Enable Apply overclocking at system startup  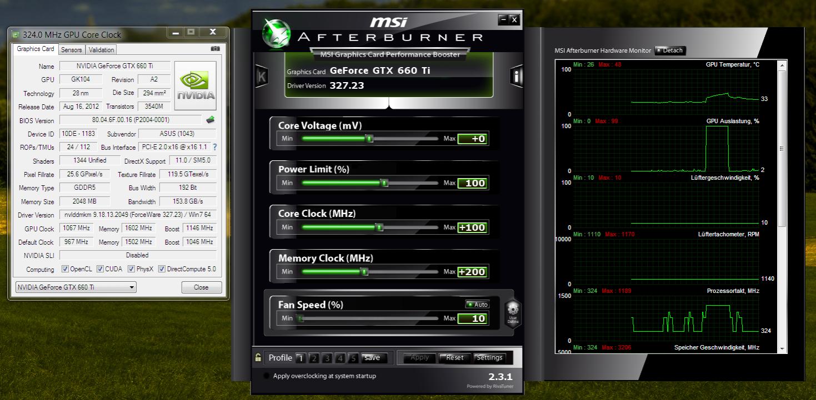pyautogui.click(x=267, y=376)
